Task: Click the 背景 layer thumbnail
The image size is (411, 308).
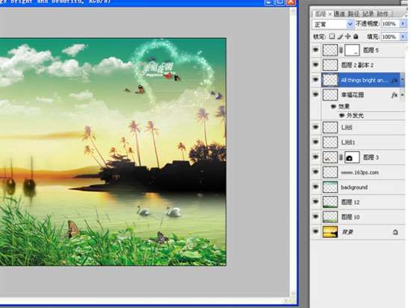Action: (x=330, y=232)
